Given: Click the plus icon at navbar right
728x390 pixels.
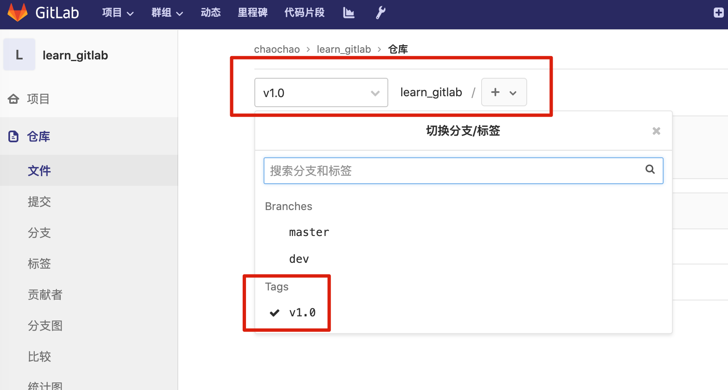Looking at the screenshot, I should 719,13.
